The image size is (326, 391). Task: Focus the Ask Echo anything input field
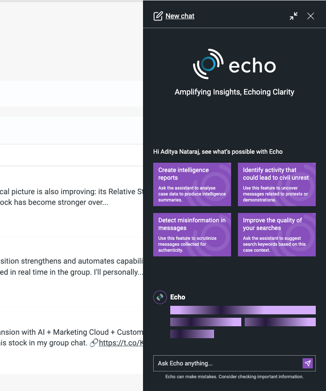tap(227, 363)
